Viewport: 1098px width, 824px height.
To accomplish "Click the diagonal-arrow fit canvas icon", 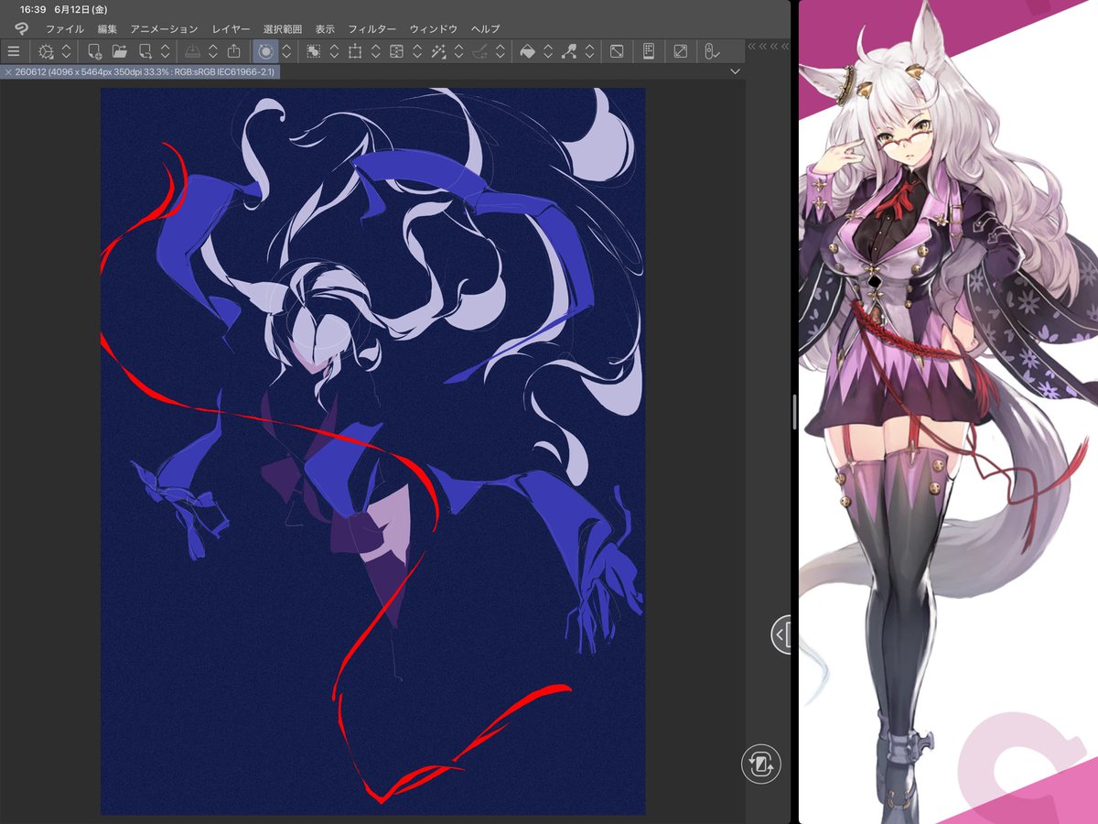I will point(617,51).
